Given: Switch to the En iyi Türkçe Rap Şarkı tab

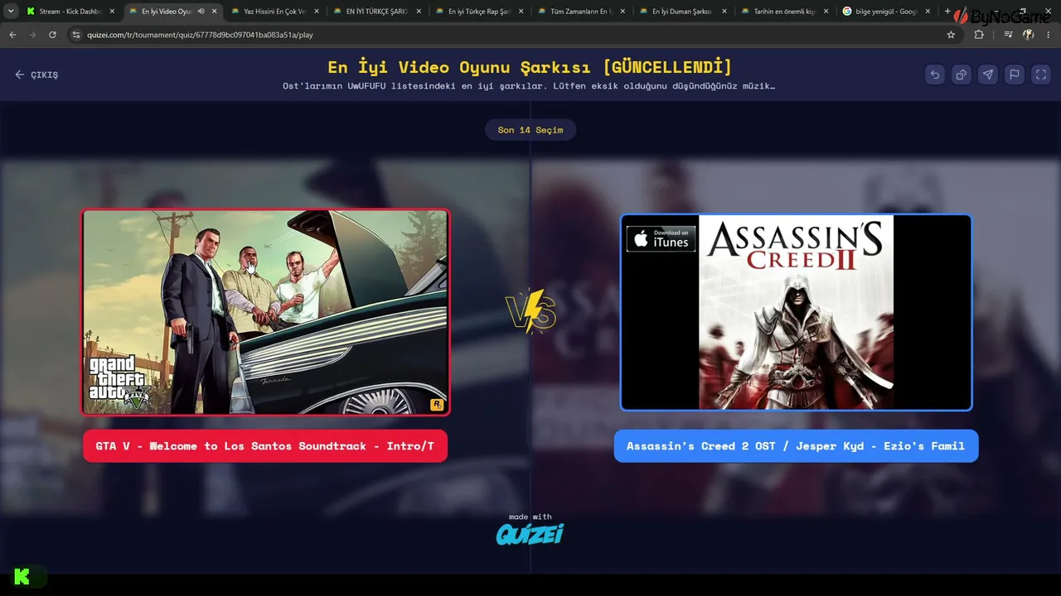Looking at the screenshot, I should 479,12.
